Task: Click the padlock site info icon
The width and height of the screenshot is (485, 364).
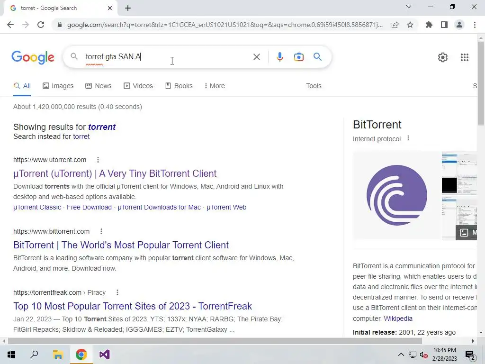Action: 60,25
